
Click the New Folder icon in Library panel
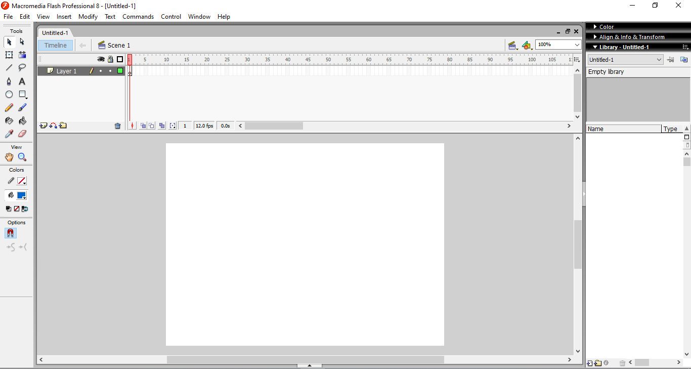[x=598, y=363]
